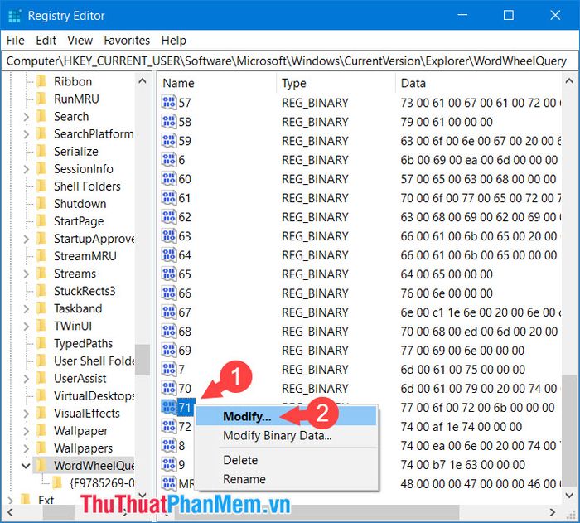Select the value named 71
This screenshot has width=580, height=523.
(x=185, y=408)
